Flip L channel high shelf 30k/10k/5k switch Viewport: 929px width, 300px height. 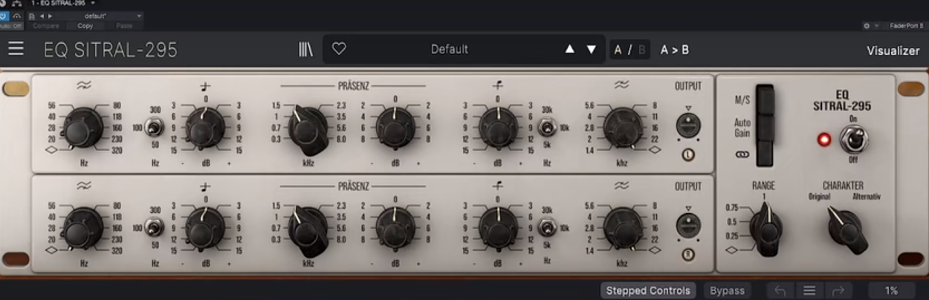pos(547,128)
